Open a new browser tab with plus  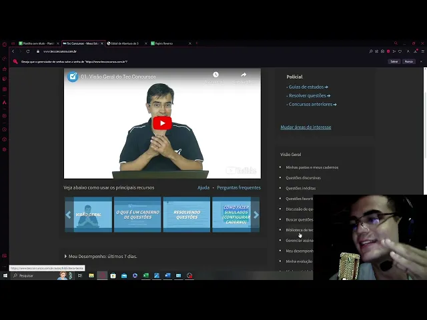[x=197, y=43]
